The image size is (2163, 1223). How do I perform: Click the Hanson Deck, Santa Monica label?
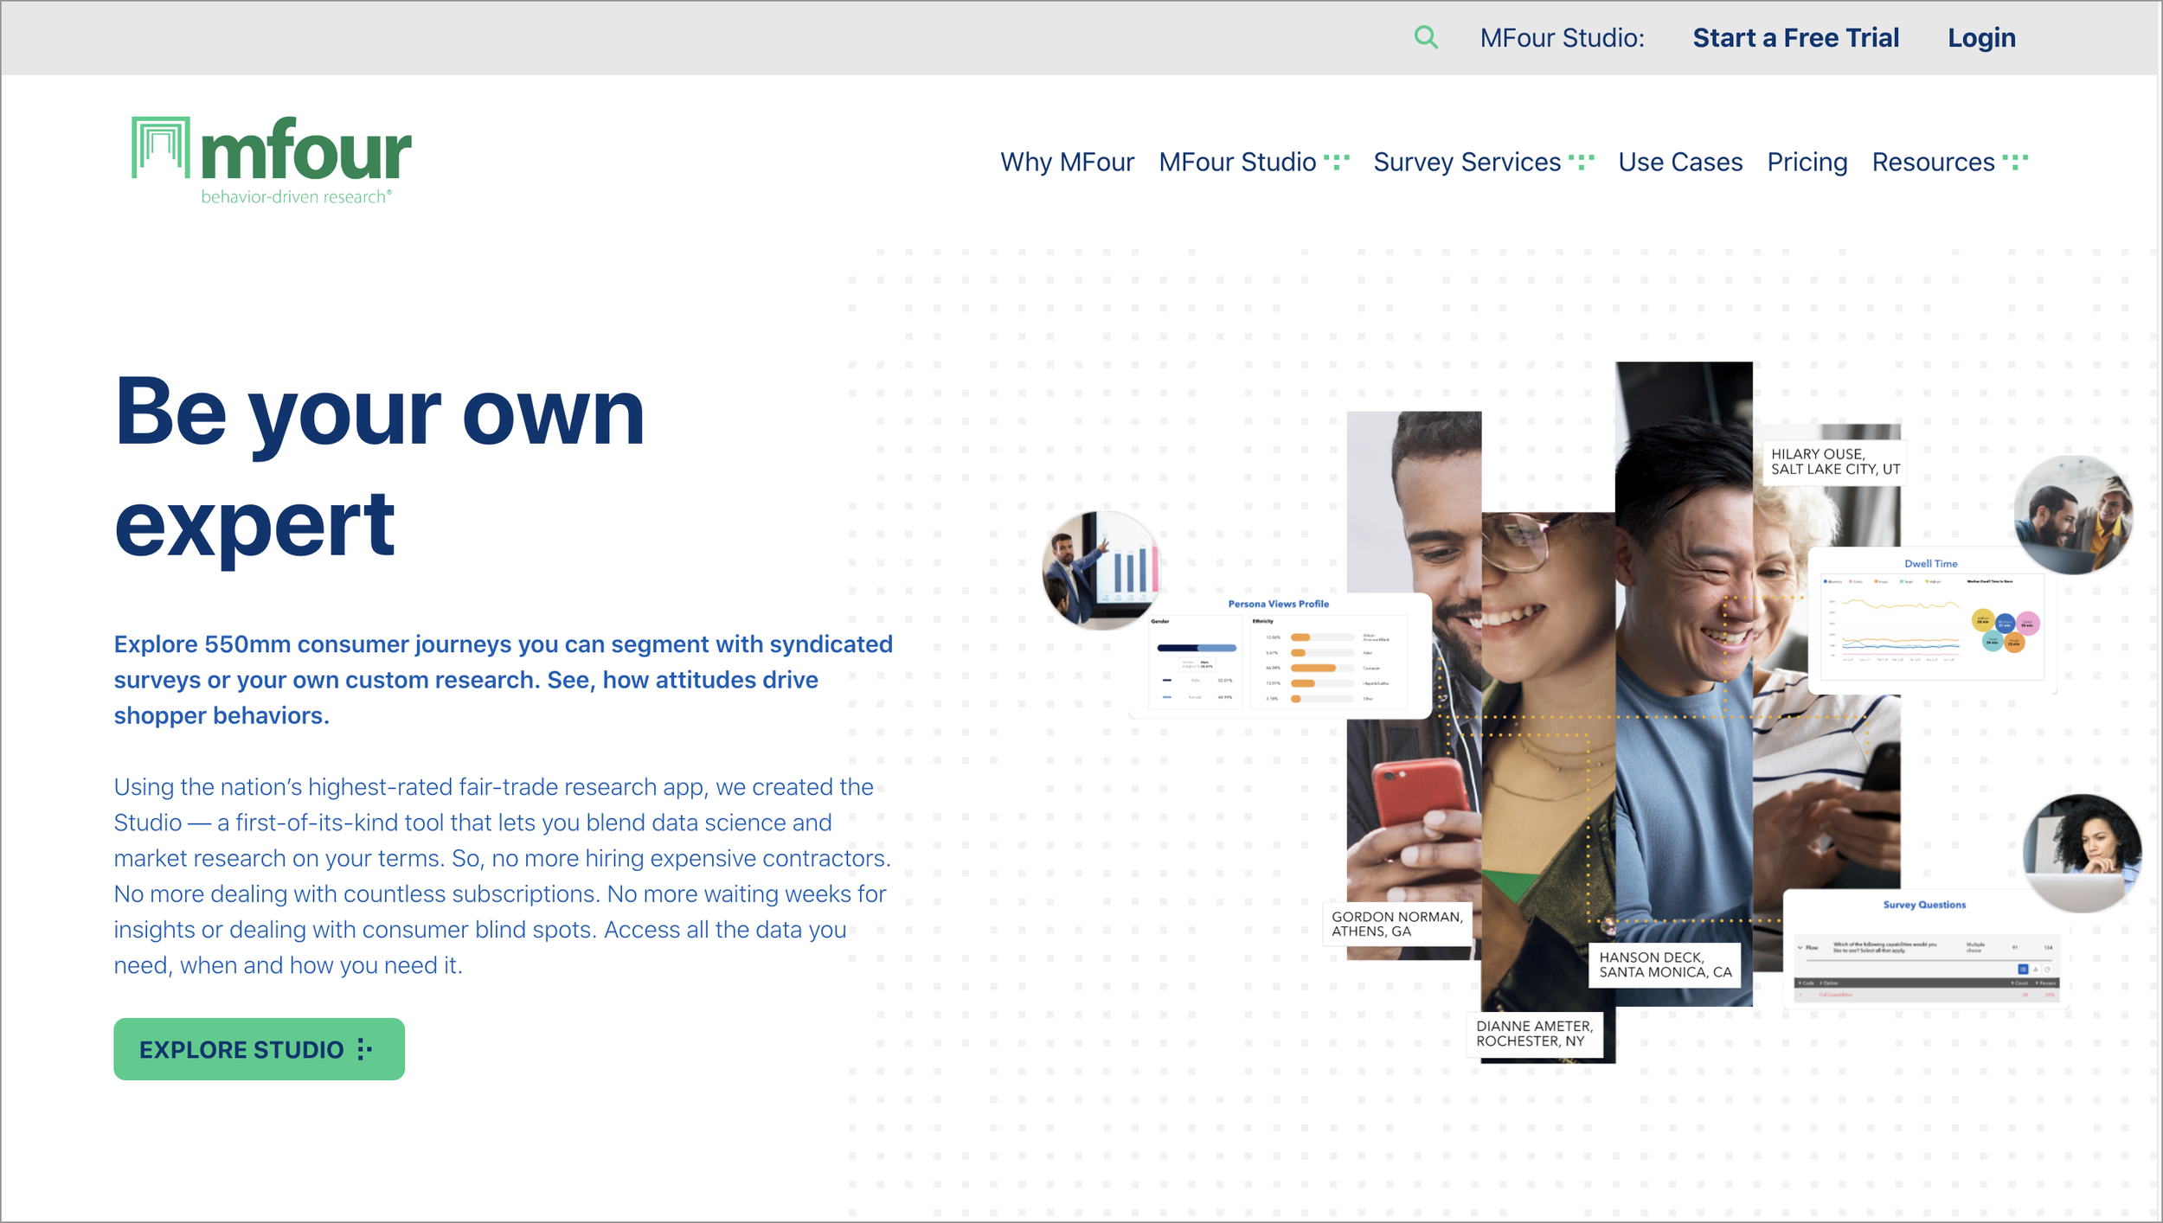[1665, 964]
